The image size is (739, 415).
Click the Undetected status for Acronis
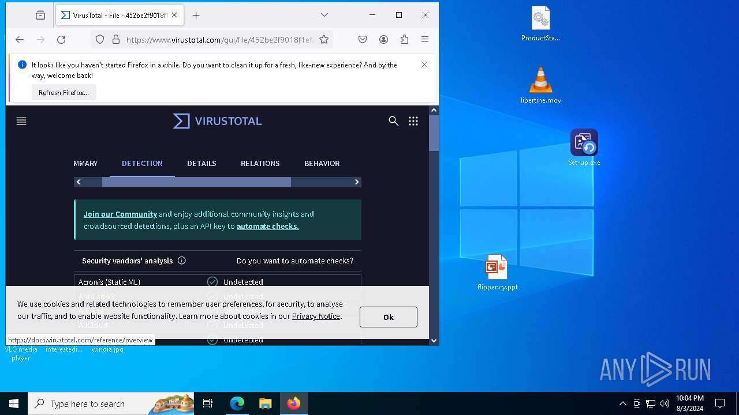pos(243,282)
